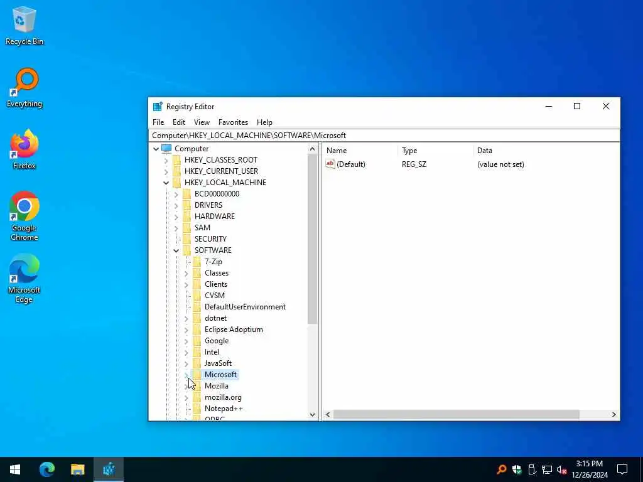Click the 7-Zip folder icon
Screen dimensions: 643x482
click(197, 262)
